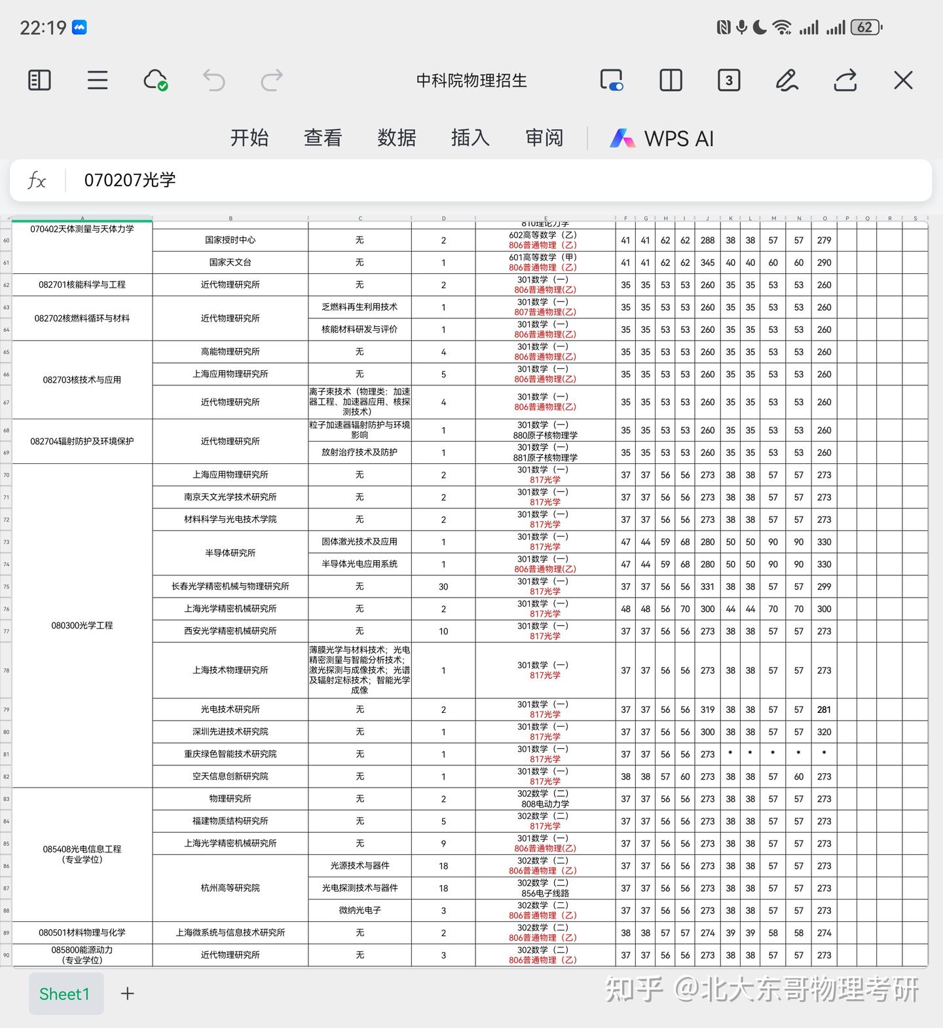The width and height of the screenshot is (943, 1028).
Task: Open the window count 3 icon
Action: click(729, 80)
